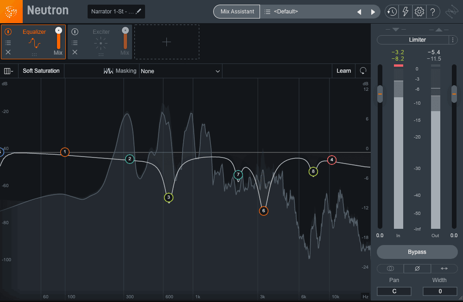Toggle the phase invert icon
The image size is (463, 302).
(417, 268)
